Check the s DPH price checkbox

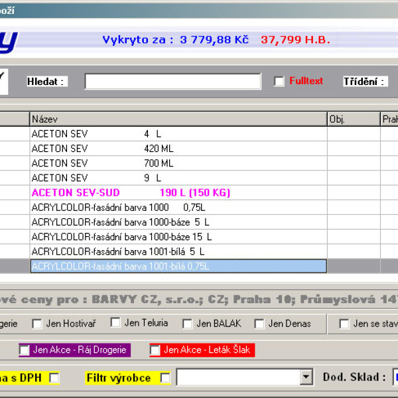point(54,377)
